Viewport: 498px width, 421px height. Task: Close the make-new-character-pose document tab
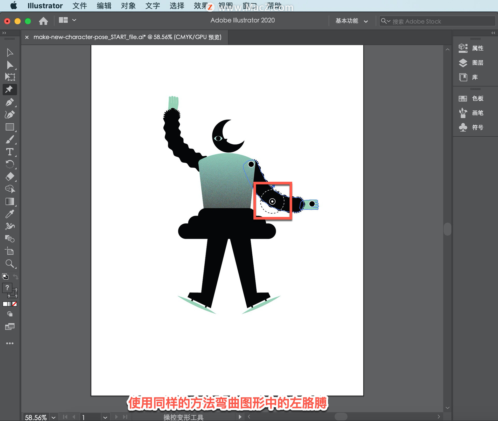click(x=27, y=37)
